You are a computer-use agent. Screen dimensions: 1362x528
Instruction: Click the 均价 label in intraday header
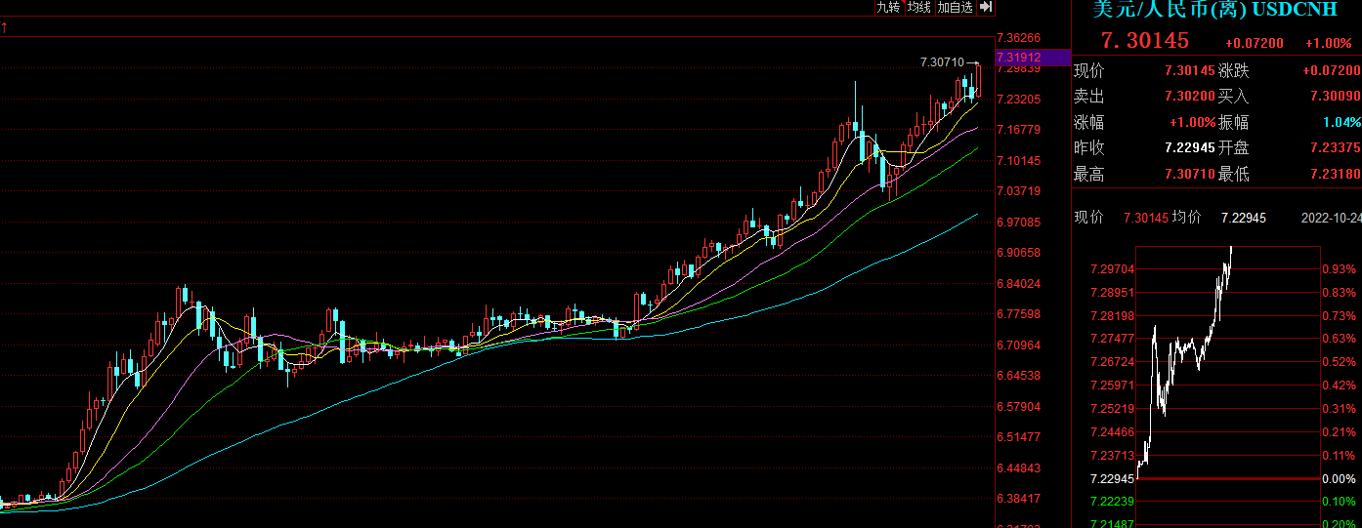pos(1186,218)
